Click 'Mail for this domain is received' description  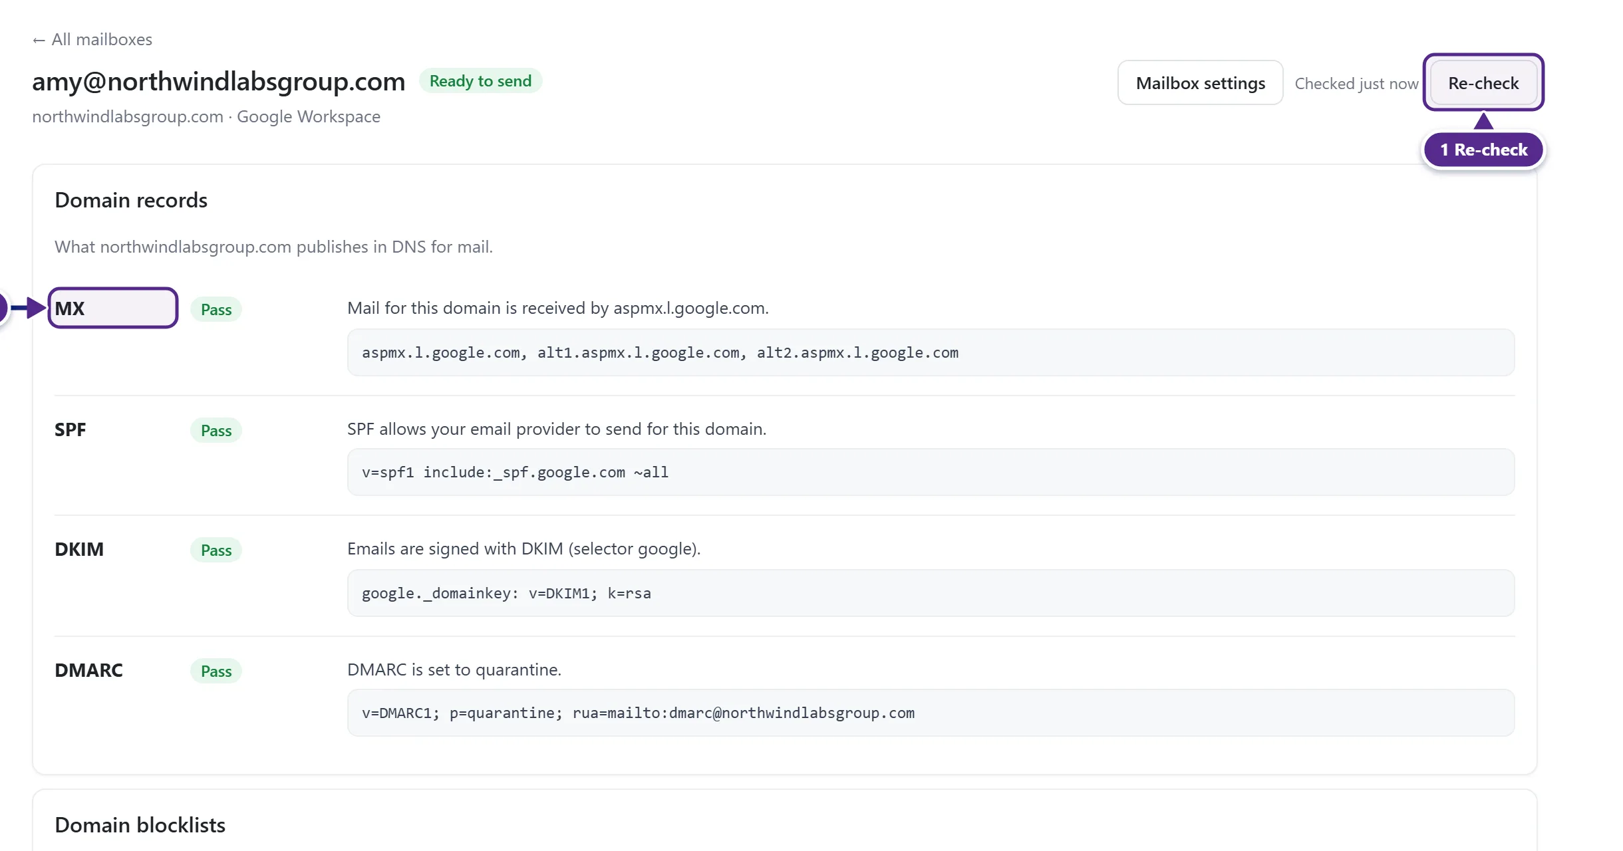point(558,308)
